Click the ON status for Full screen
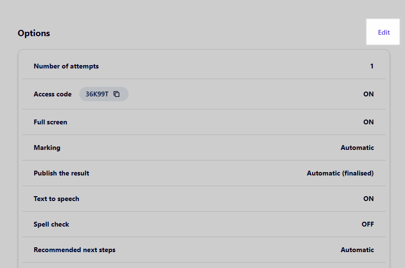The width and height of the screenshot is (405, 268). pyautogui.click(x=368, y=122)
